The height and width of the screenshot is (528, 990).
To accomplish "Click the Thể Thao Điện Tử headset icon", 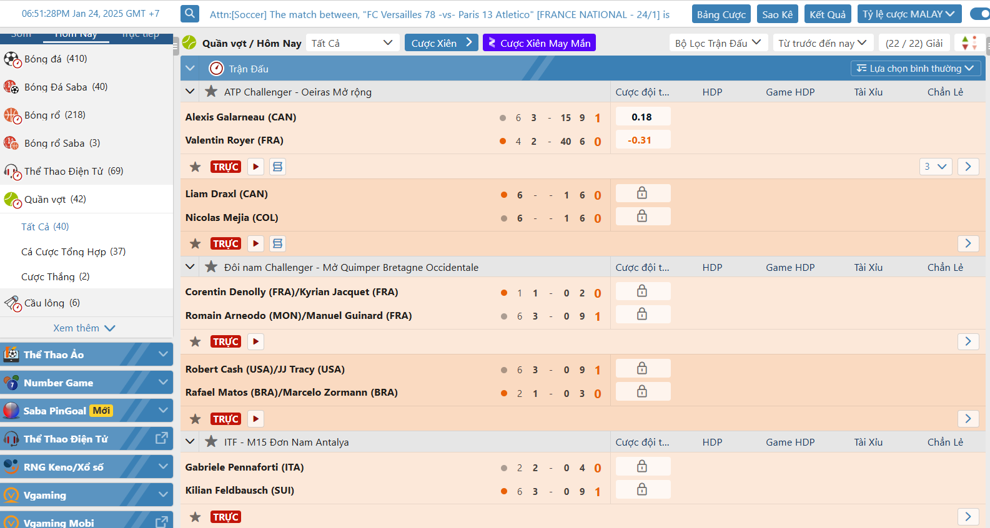I will tap(12, 172).
